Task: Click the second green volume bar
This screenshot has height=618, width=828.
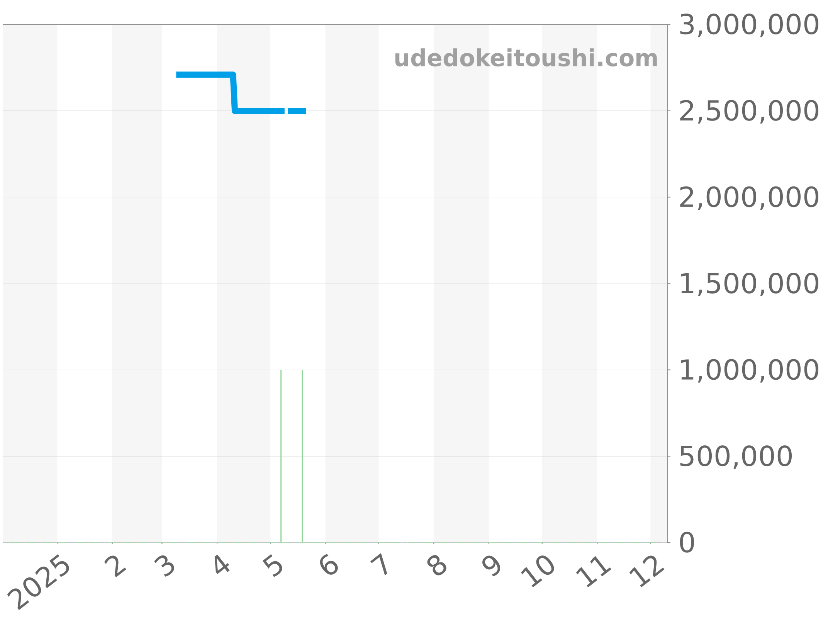Action: 302,456
